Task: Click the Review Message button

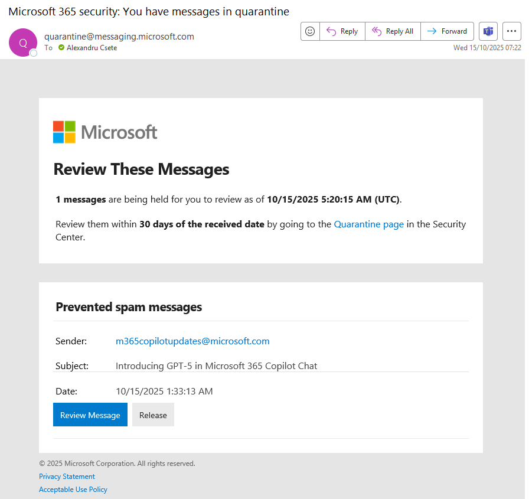Action: (90, 415)
